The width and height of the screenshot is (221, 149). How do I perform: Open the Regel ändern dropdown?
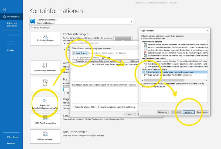point(94,53)
